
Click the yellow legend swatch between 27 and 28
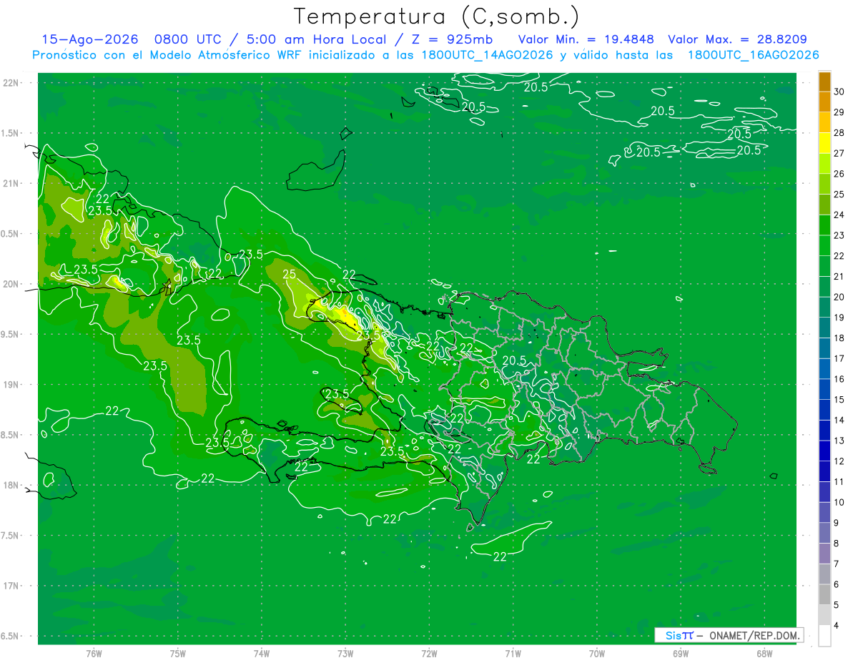click(x=824, y=142)
